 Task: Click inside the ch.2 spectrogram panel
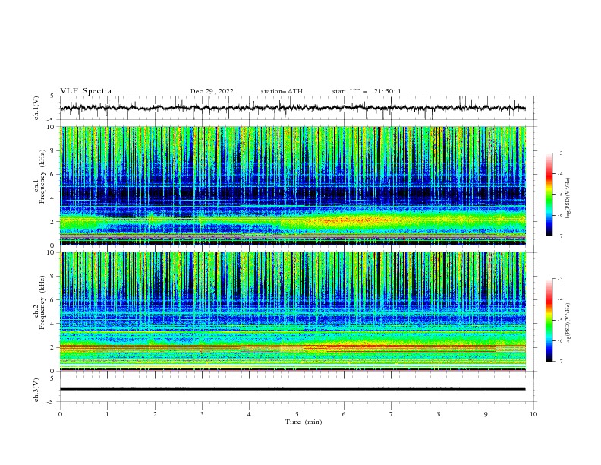[x=293, y=312]
